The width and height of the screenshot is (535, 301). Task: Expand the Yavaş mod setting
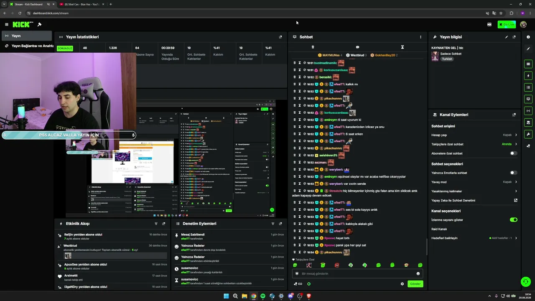tap(474, 182)
